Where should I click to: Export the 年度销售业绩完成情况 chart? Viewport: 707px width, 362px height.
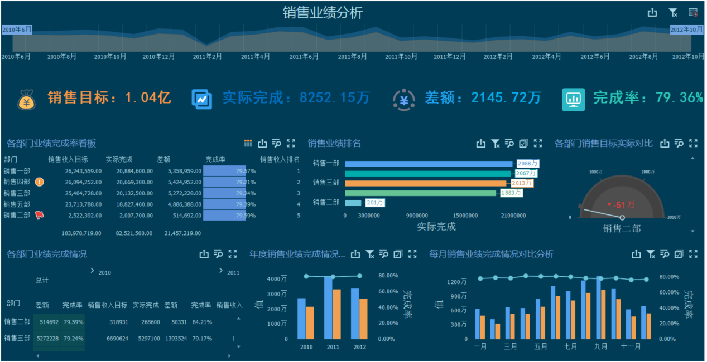[x=355, y=254]
